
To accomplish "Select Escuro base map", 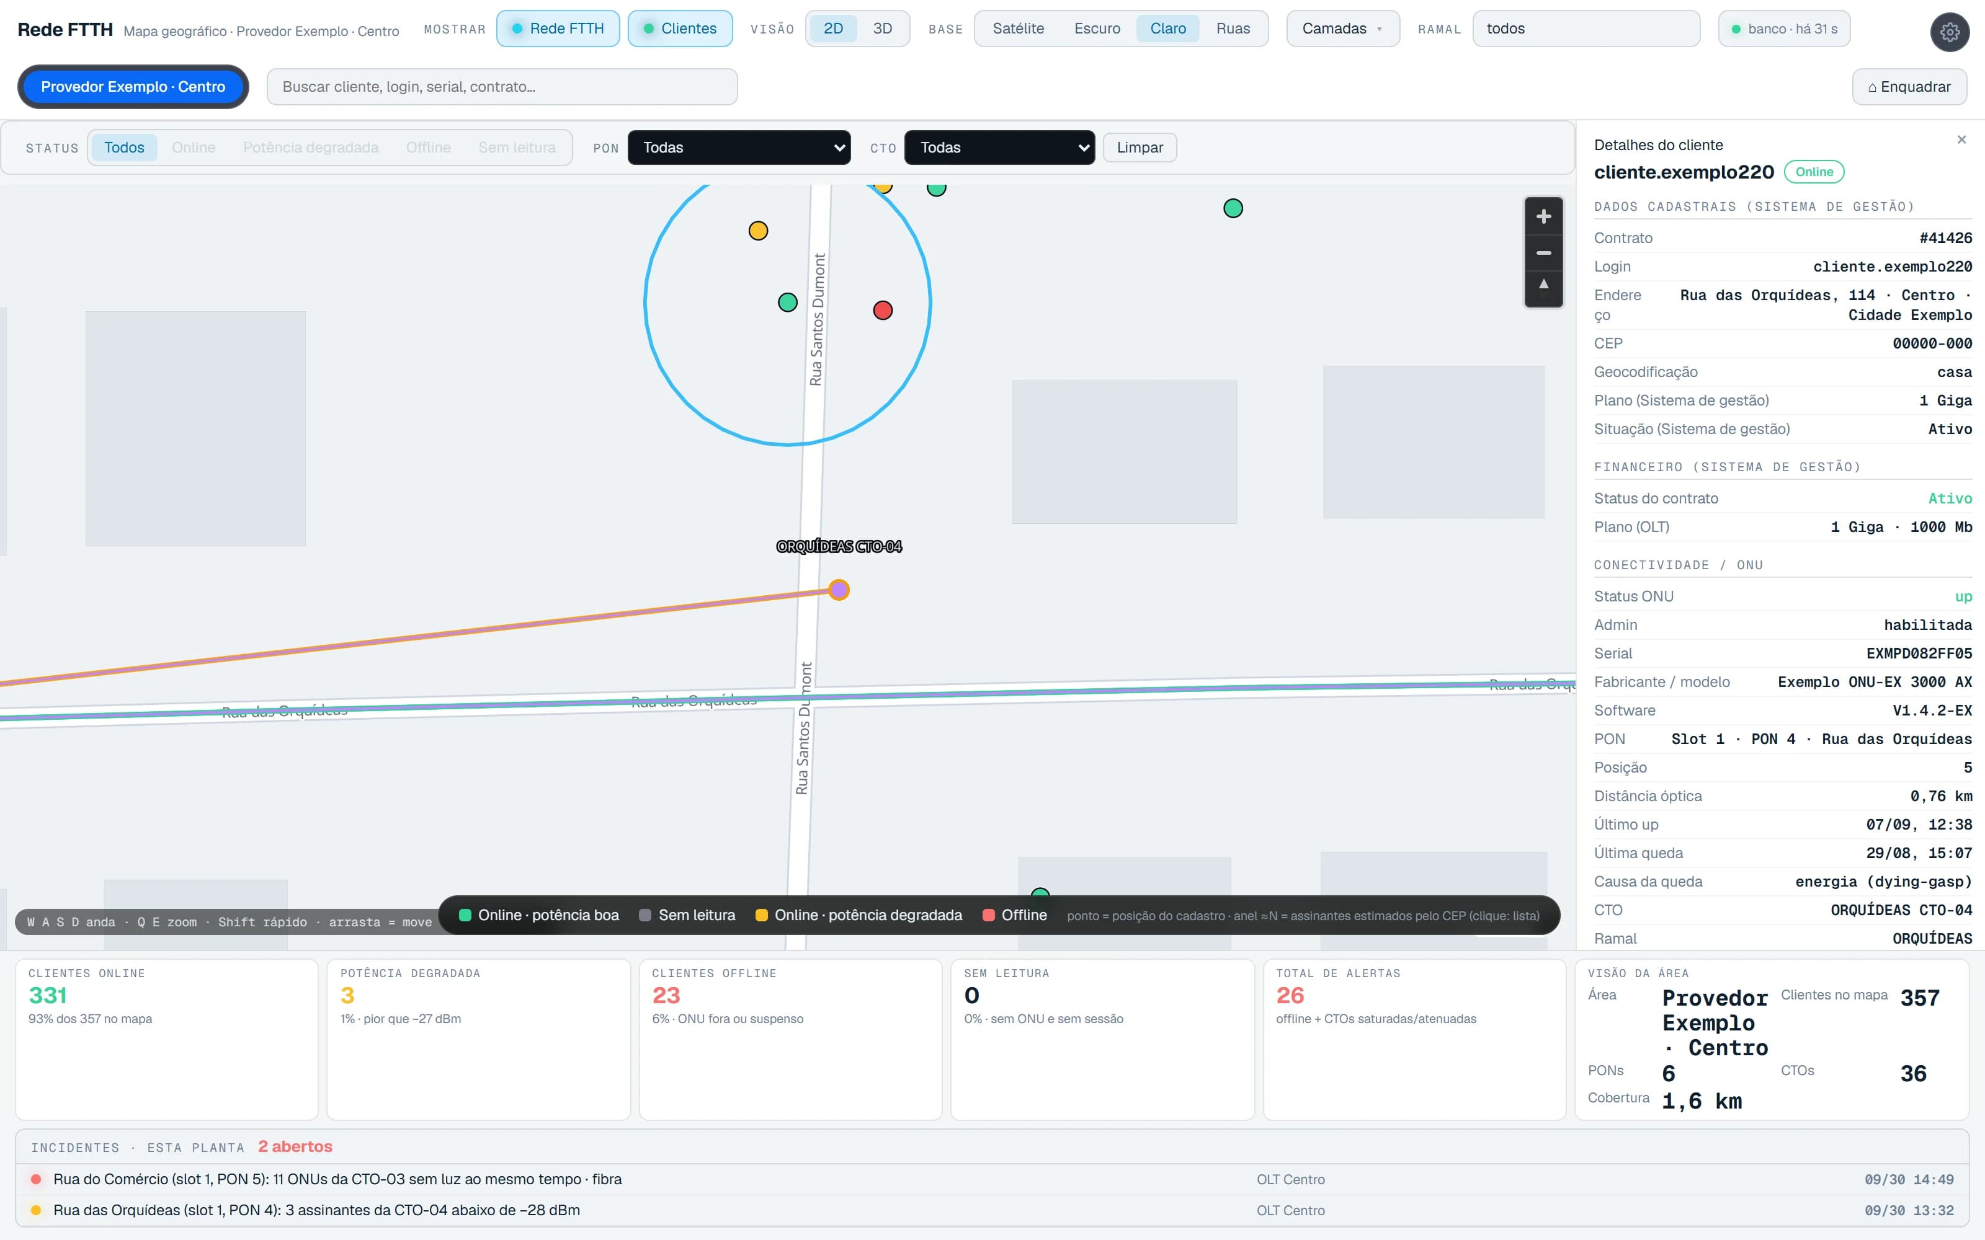I will click(1097, 29).
